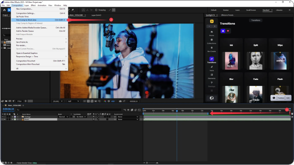Image resolution: width=294 pixels, height=165 pixels.
Task: Open the Layer menu
Action: pos(27,5)
